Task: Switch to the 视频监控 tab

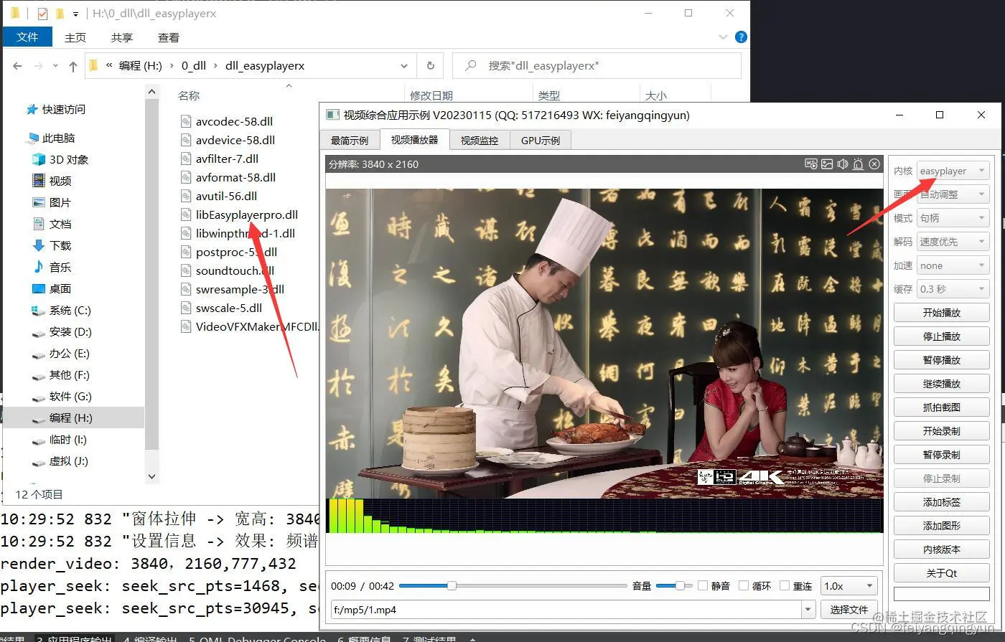Action: pos(479,140)
